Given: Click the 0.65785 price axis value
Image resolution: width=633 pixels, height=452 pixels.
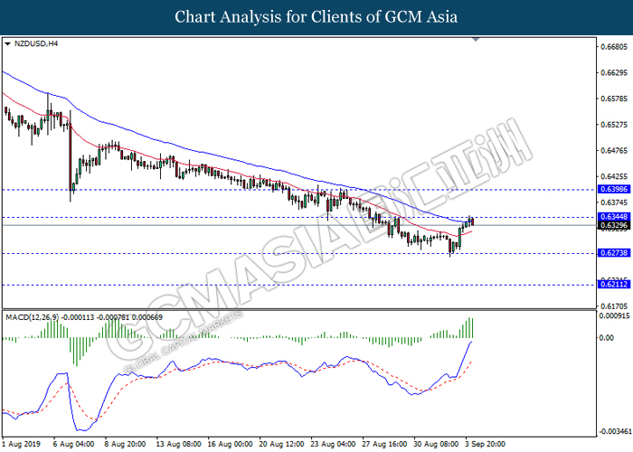Looking at the screenshot, I should click(614, 99).
